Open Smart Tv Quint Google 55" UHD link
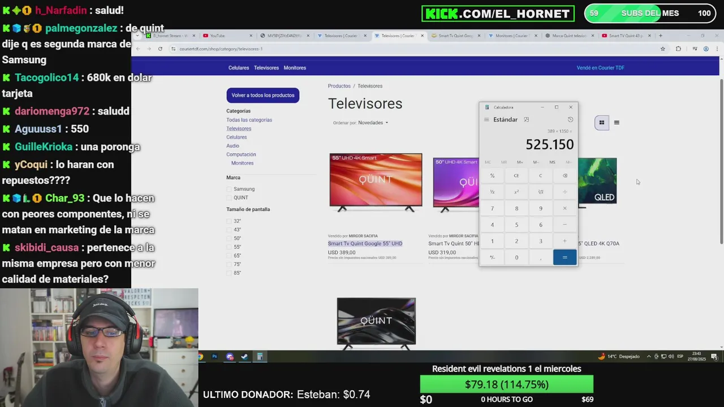The height and width of the screenshot is (407, 724). [x=365, y=244]
